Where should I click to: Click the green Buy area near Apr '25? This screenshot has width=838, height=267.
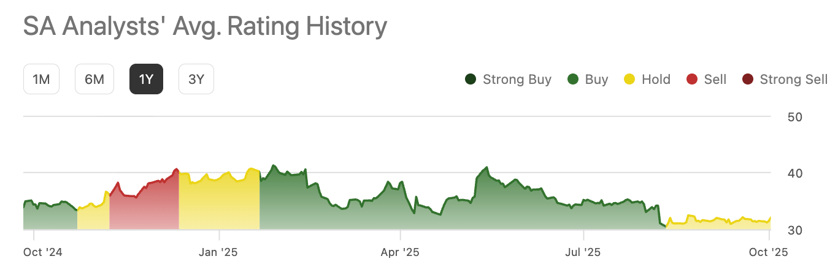[x=393, y=208]
